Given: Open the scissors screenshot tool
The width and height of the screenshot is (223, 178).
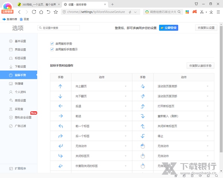Looking at the screenshot, I should pyautogui.click(x=201, y=12).
